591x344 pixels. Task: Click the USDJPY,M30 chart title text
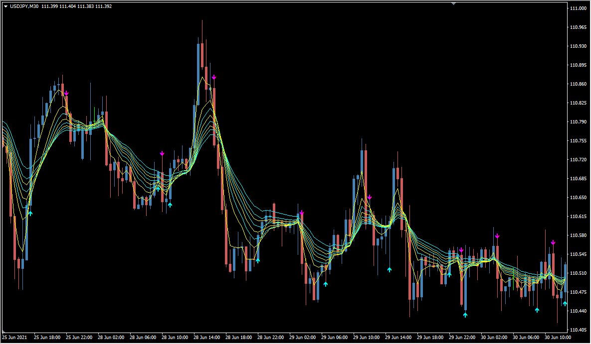pyautogui.click(x=24, y=6)
